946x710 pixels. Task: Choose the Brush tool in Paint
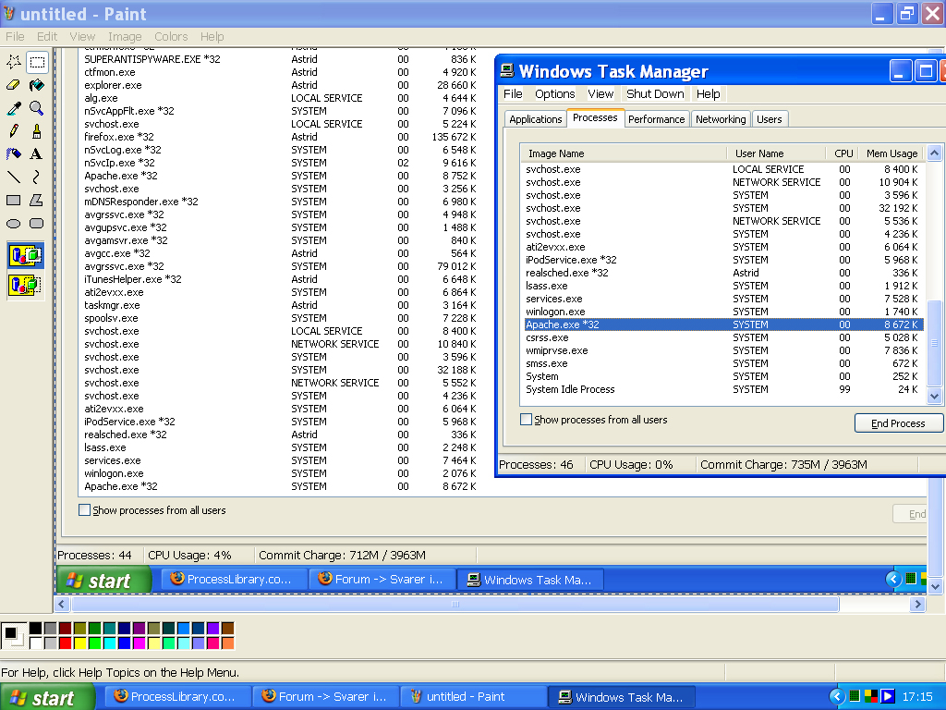click(37, 131)
